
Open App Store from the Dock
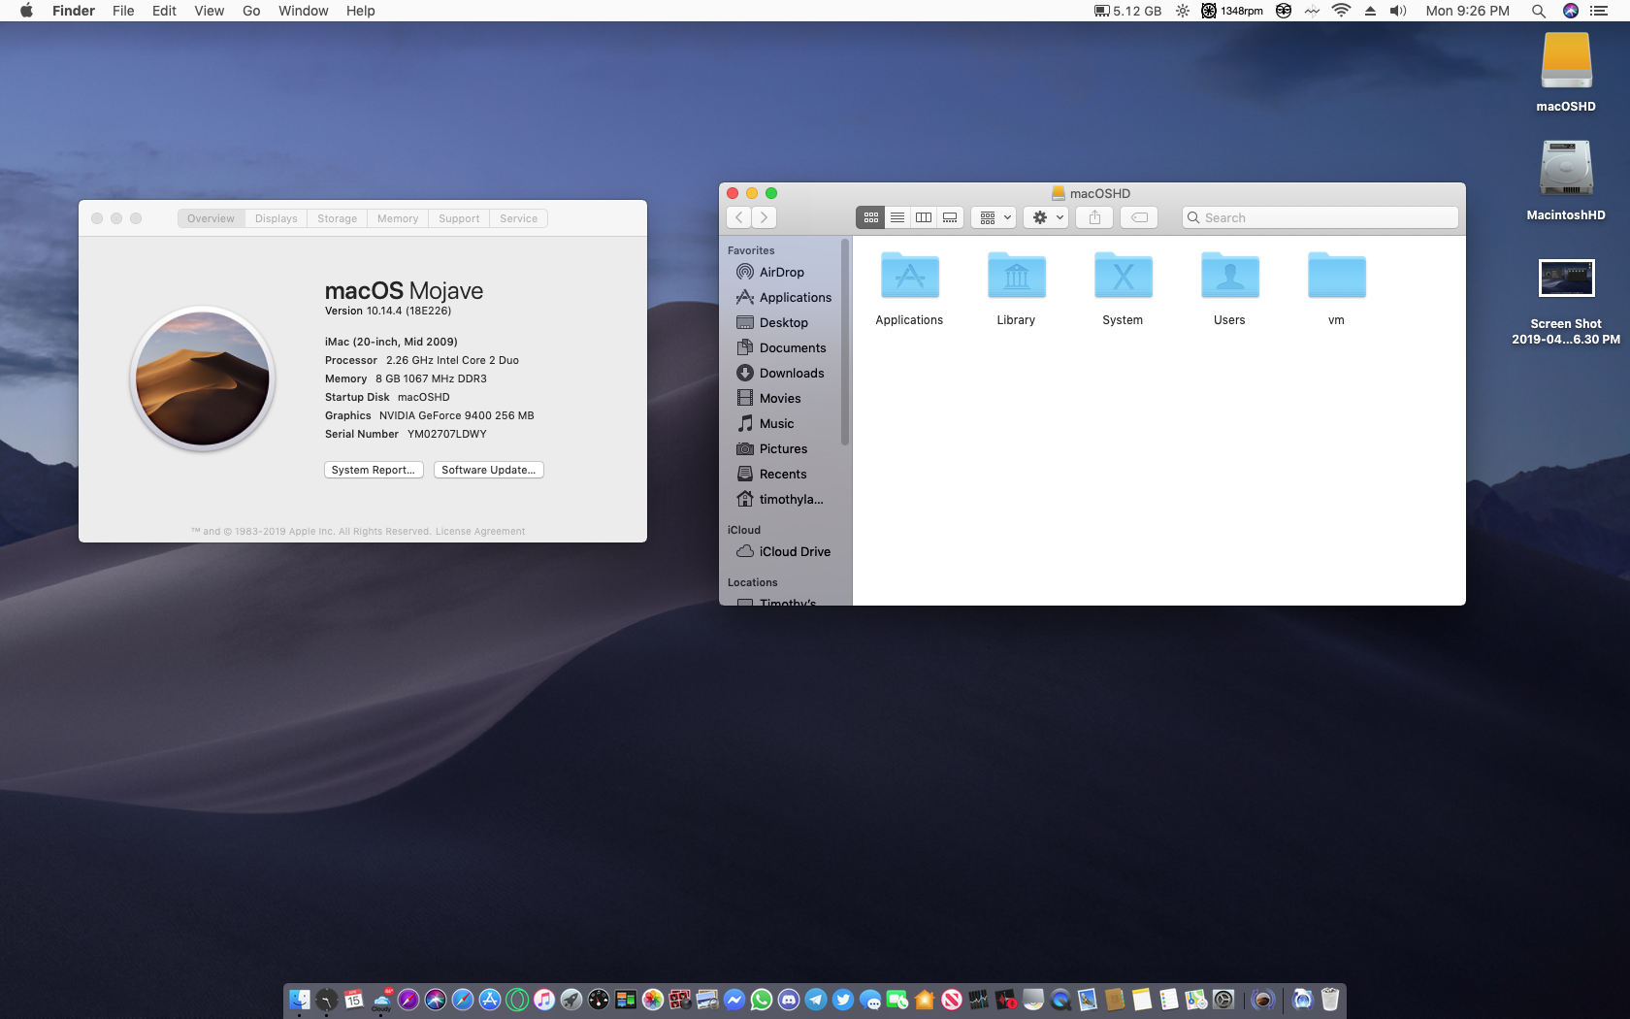490,999
